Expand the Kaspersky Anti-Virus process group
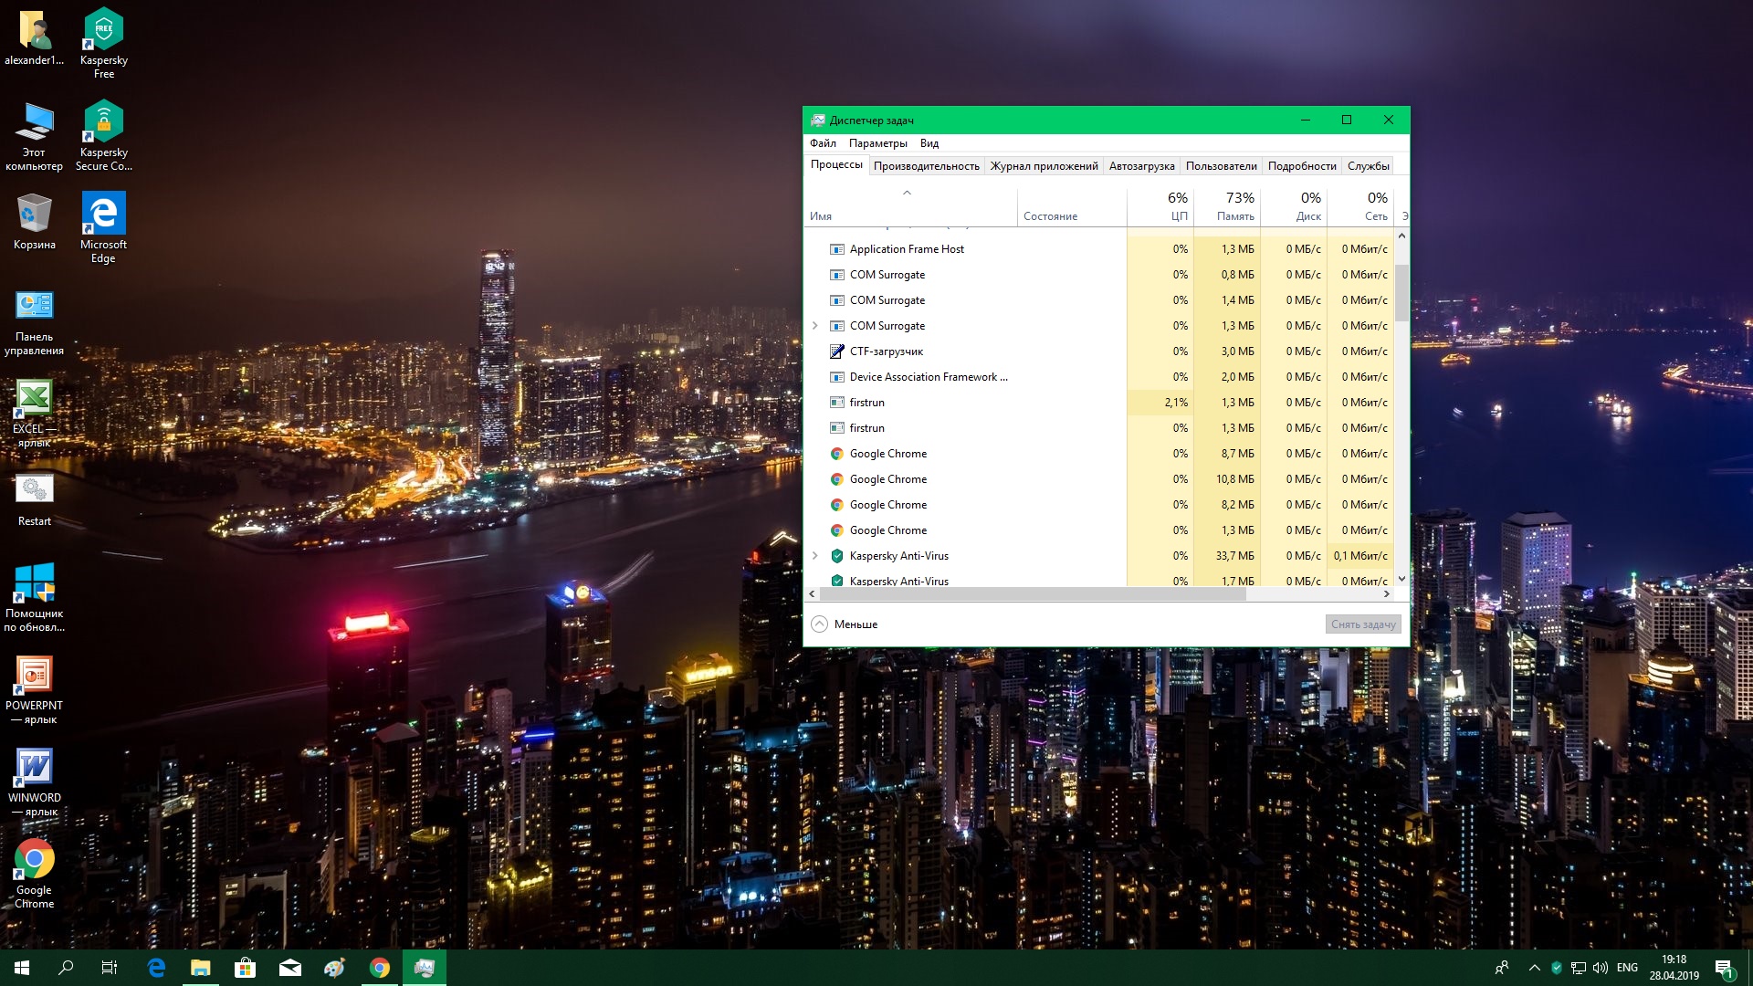Screen dimensions: 1753x986 tap(815, 556)
